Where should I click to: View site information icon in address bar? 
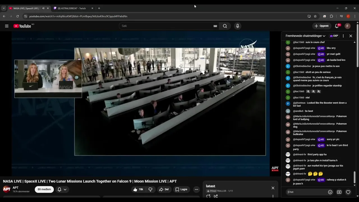[26, 16]
